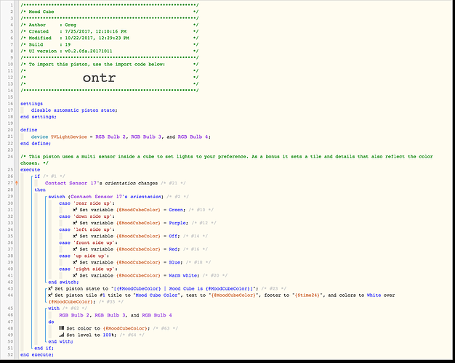Click 'RGB Bulb 4' in the with block
Image resolution: width=455 pixels, height=363 pixels.
pos(157,315)
